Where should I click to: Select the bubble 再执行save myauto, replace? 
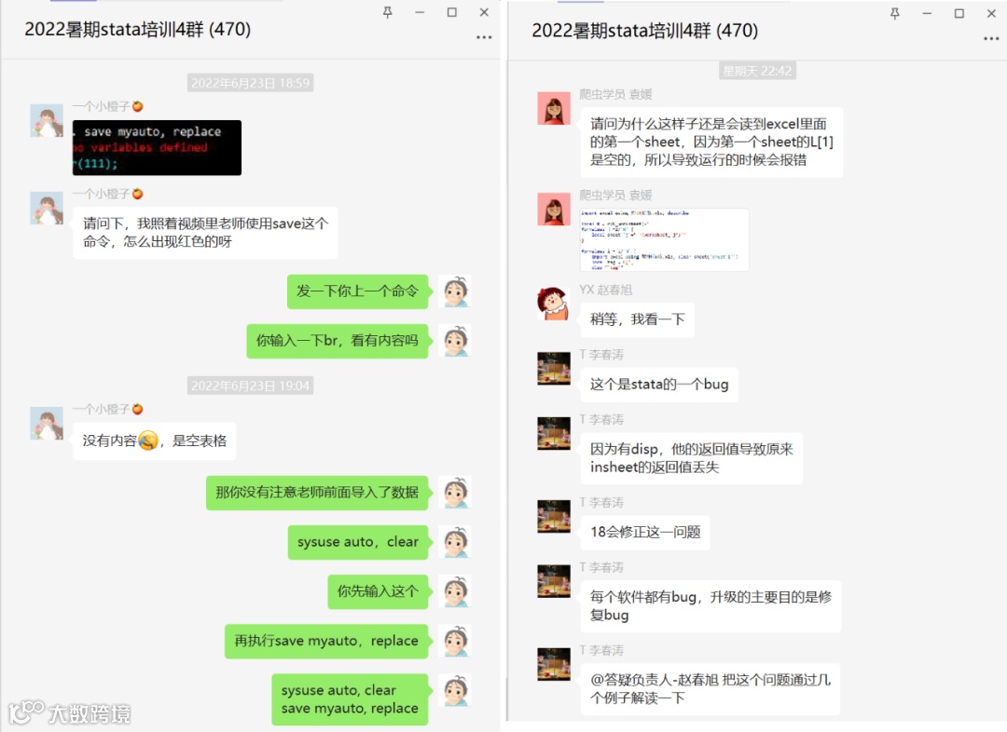tap(326, 640)
